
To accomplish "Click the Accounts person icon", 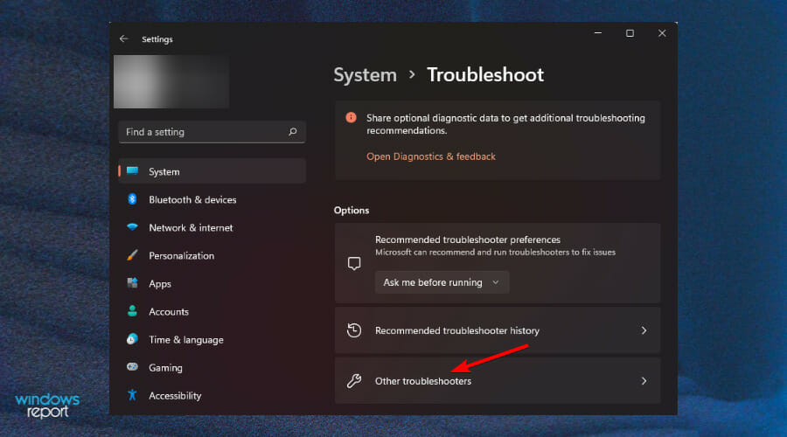I will [133, 311].
